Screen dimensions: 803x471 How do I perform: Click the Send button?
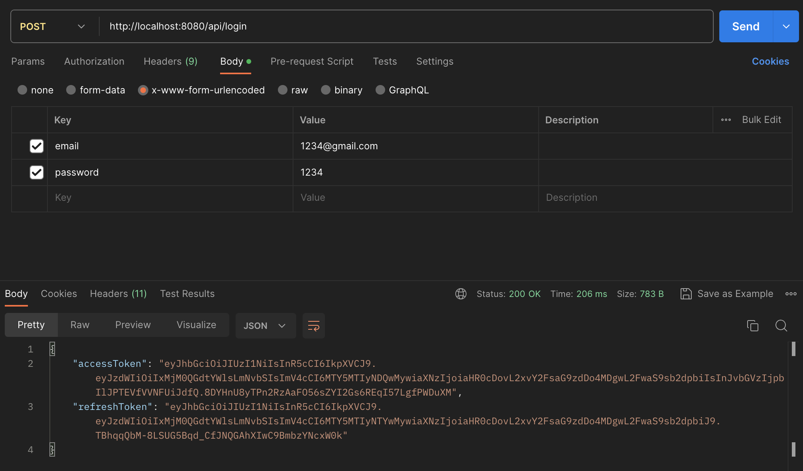(x=746, y=26)
